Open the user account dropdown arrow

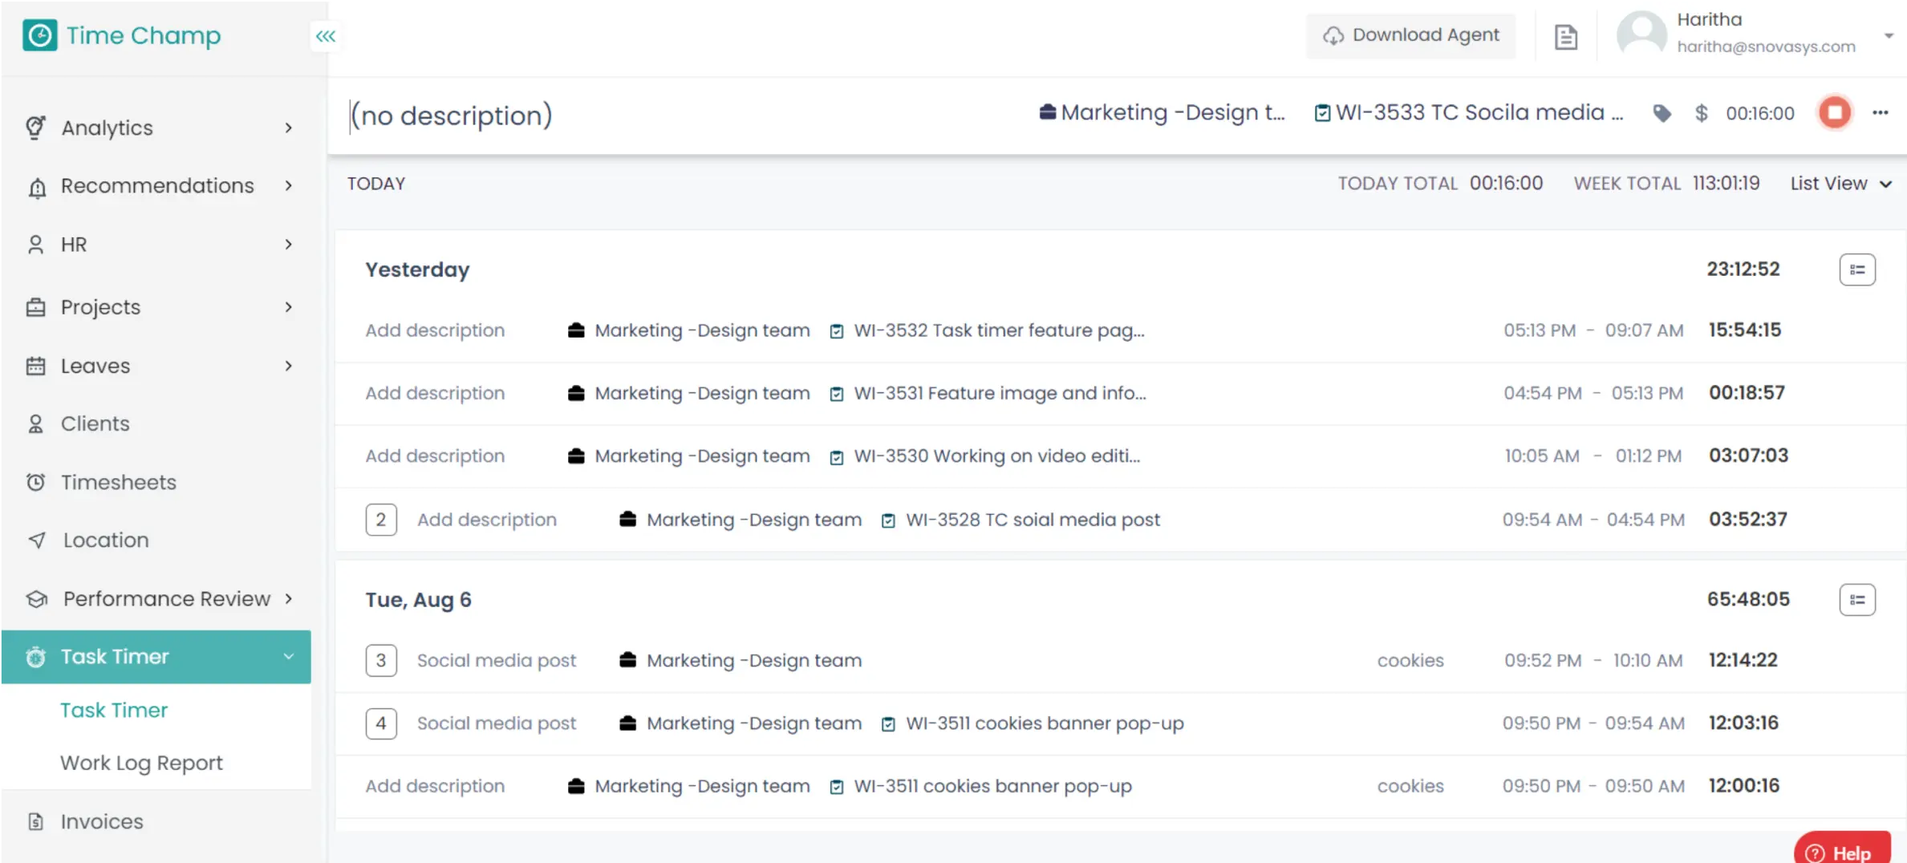pos(1889,35)
